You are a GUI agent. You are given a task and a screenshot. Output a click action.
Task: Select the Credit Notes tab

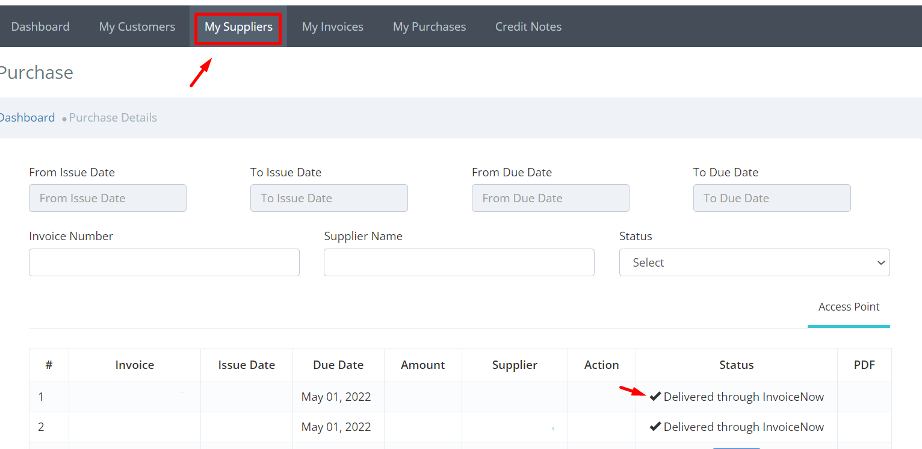pos(528,26)
